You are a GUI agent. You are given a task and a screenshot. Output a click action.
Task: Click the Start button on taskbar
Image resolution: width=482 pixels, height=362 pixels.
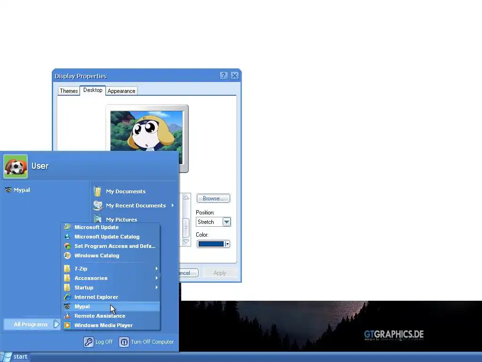point(15,357)
